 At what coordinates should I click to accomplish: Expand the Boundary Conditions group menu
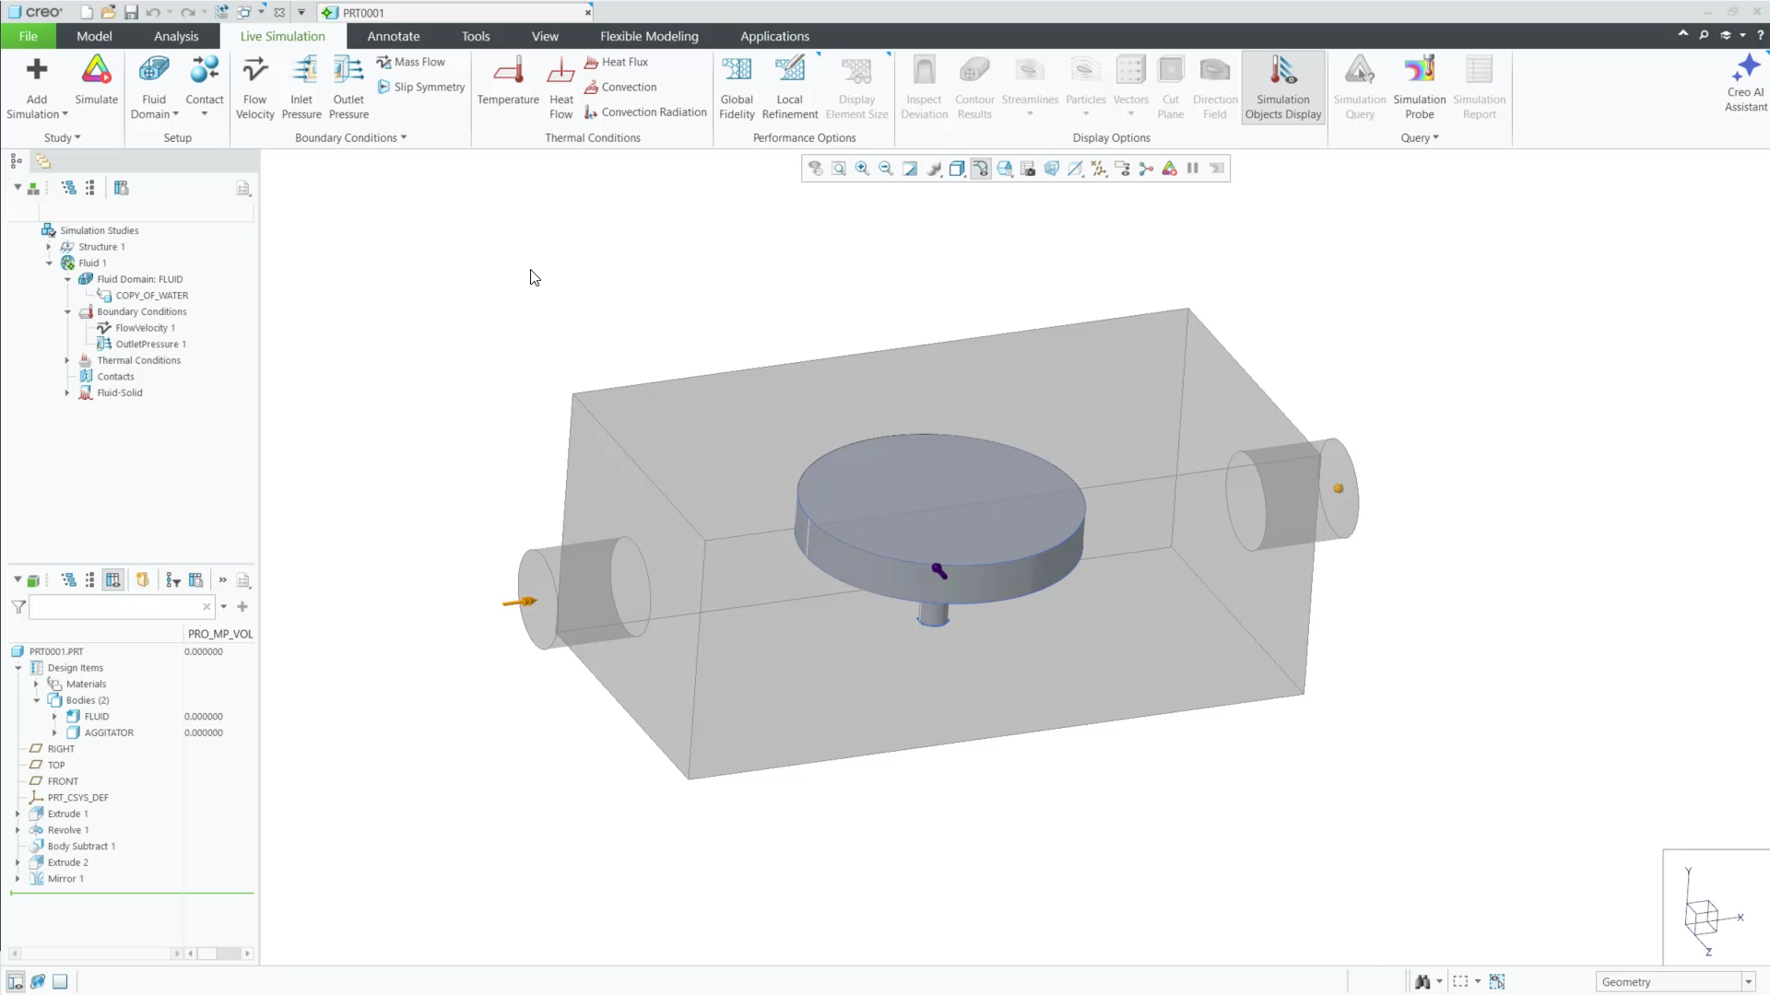click(351, 137)
